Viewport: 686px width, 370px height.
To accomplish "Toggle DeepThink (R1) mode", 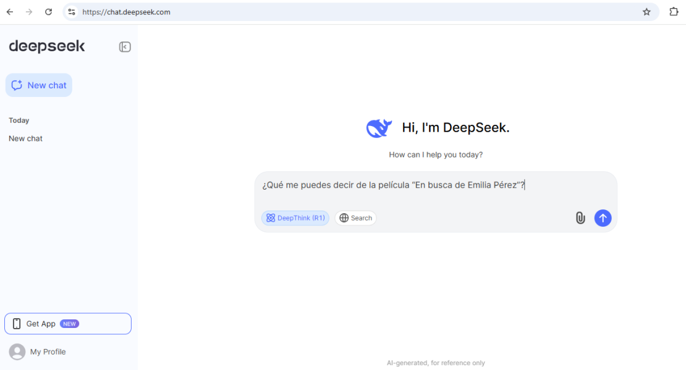I will pos(295,218).
